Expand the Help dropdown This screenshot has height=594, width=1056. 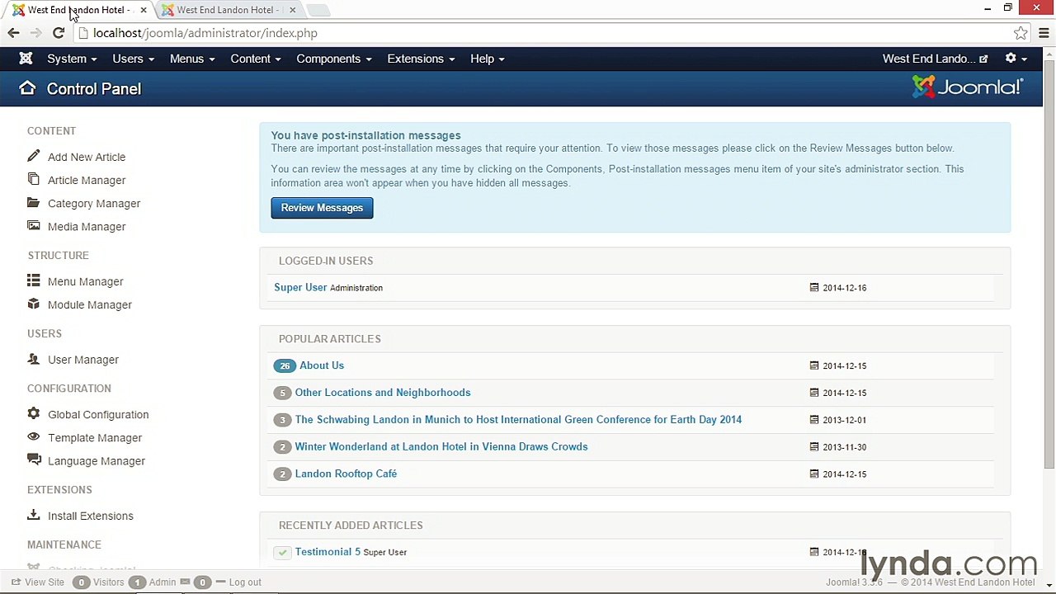[487, 59]
